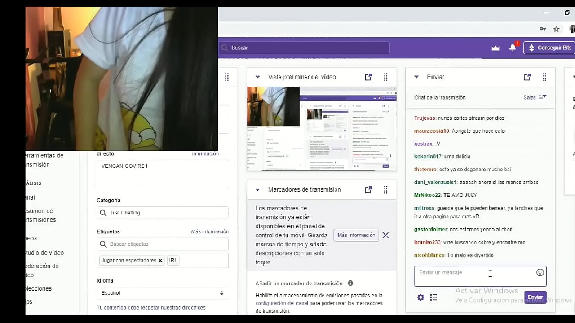
Task: Open the chat user list icon
Action: (433, 297)
